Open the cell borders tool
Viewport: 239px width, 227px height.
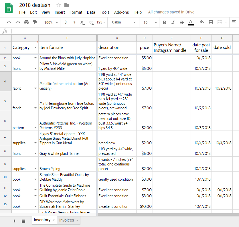(x=211, y=22)
